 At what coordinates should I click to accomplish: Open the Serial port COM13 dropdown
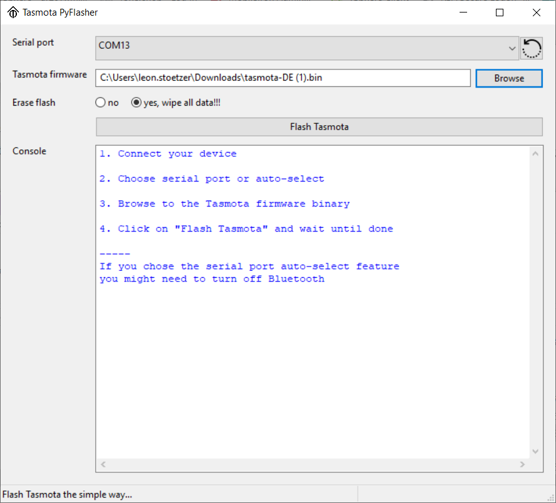tap(307, 48)
